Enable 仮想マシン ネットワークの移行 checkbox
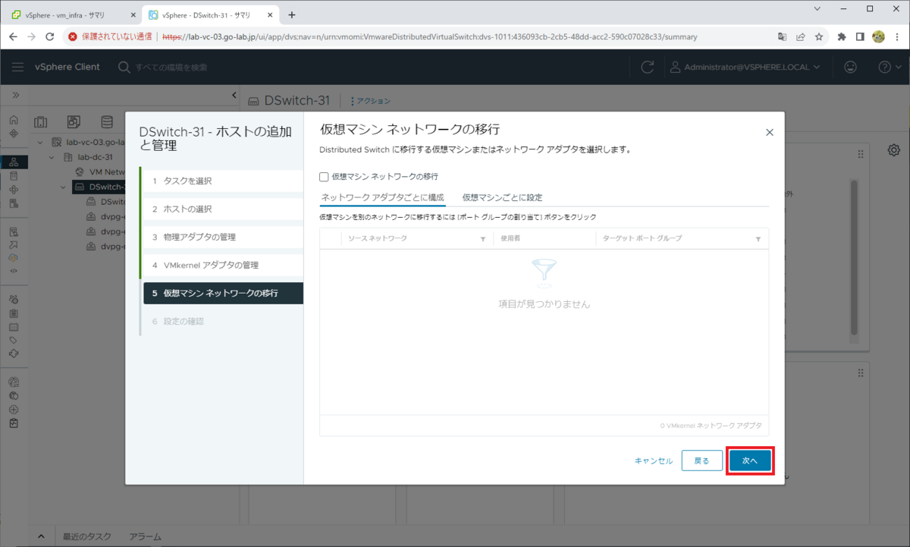Screen dimensions: 910x547 pos(324,176)
